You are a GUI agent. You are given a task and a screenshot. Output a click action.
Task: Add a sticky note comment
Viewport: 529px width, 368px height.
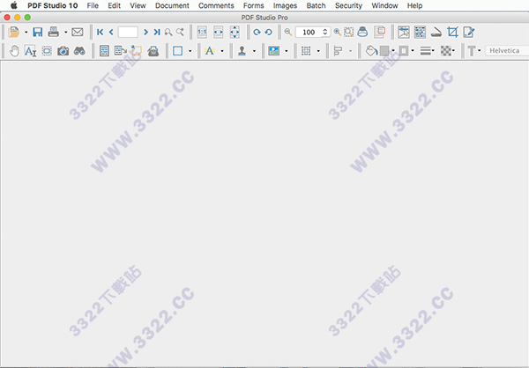point(137,51)
